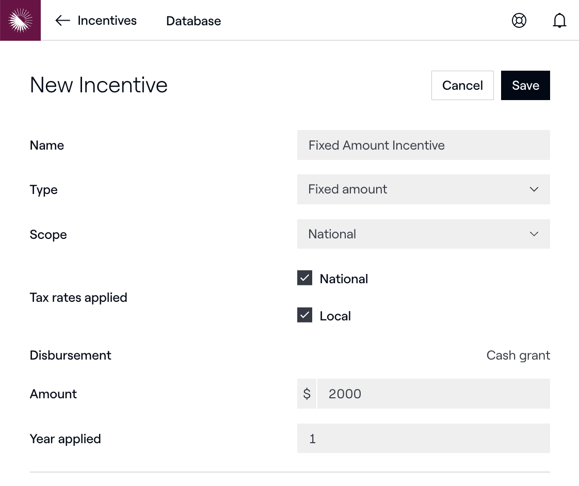Click the chevron arrow on the Type field
579x486 pixels.
tap(534, 189)
